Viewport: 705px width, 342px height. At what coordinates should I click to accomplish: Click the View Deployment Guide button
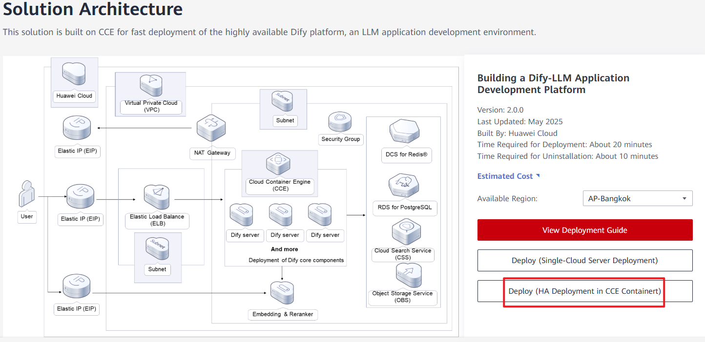coord(585,230)
